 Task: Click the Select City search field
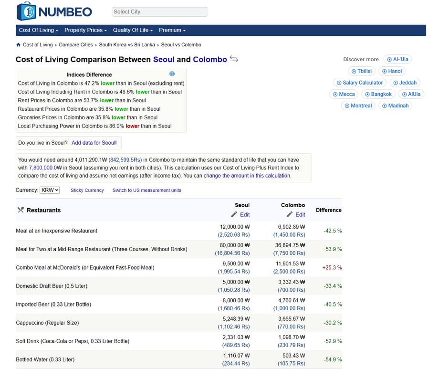click(159, 12)
